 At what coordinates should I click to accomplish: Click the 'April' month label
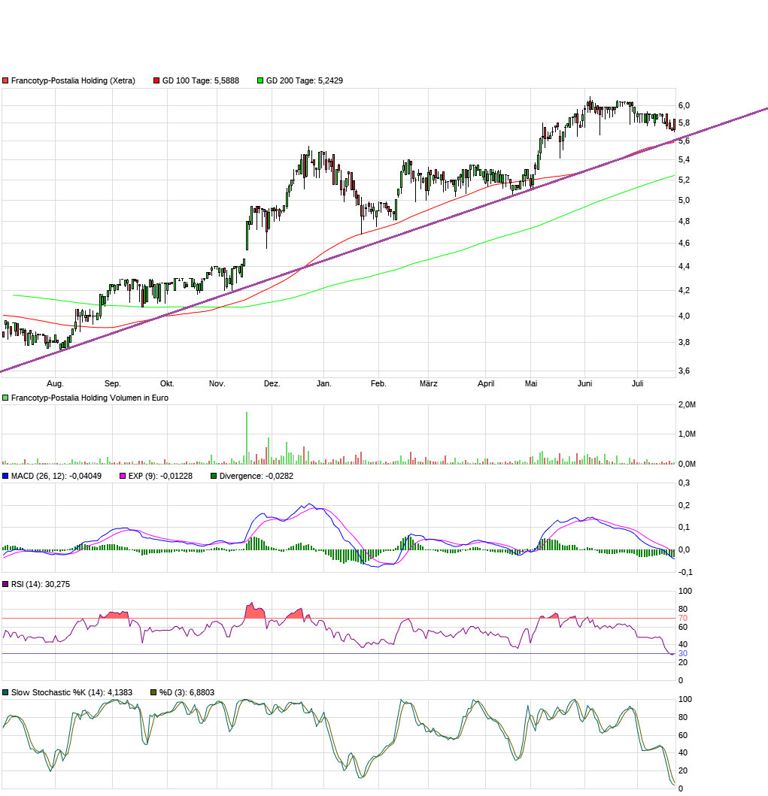[486, 384]
